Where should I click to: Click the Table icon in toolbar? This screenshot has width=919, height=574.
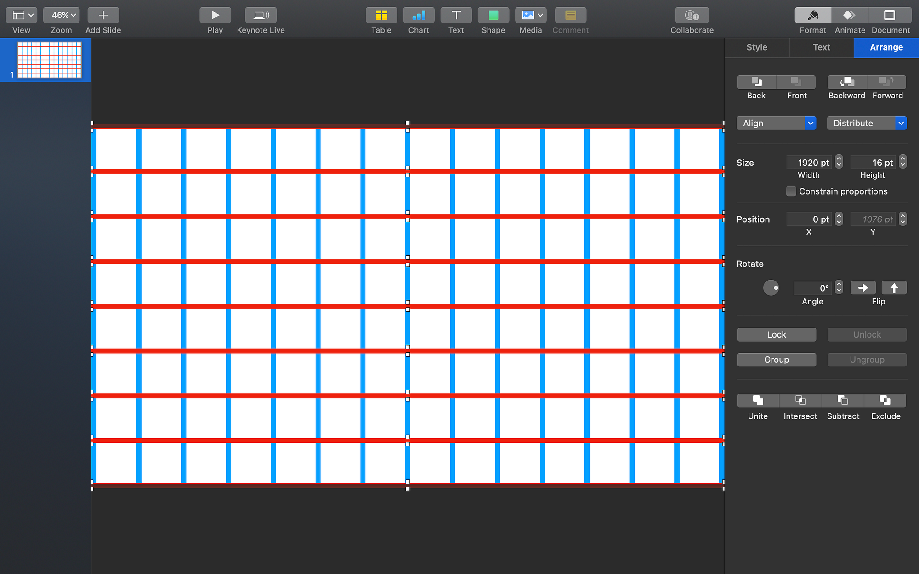click(x=381, y=15)
